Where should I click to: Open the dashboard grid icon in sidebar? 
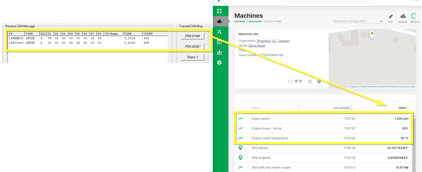pyautogui.click(x=219, y=11)
